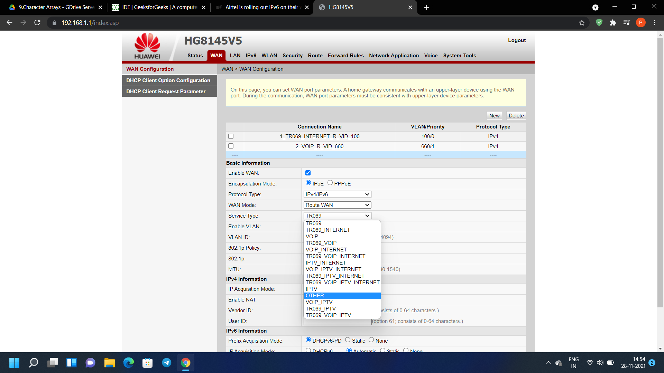Bookmark this page with the star icon
Image resolution: width=664 pixels, height=373 pixels.
pyautogui.click(x=582, y=22)
